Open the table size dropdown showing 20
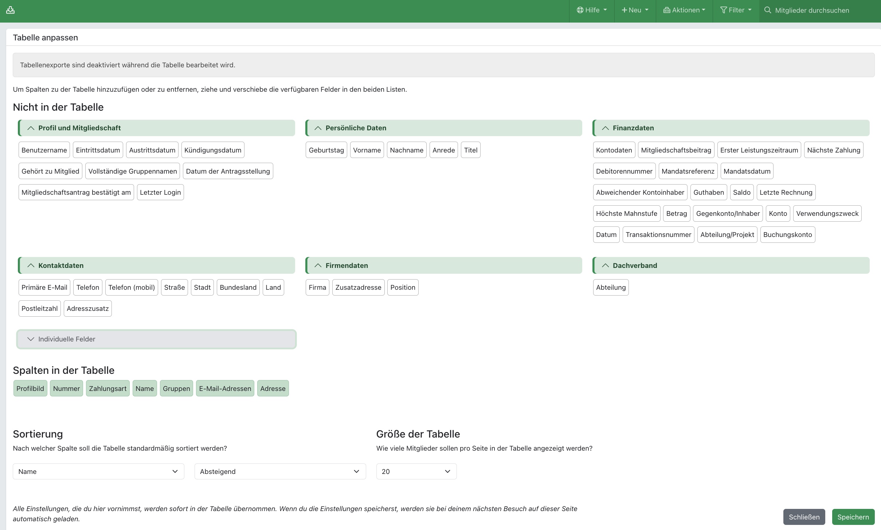The width and height of the screenshot is (881, 530). [x=416, y=471]
